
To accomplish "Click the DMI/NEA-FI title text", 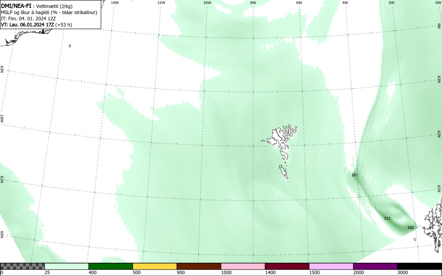I will coord(16,6).
